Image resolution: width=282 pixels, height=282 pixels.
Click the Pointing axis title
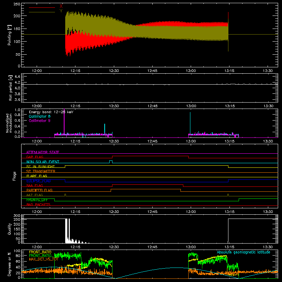click(x=10, y=35)
